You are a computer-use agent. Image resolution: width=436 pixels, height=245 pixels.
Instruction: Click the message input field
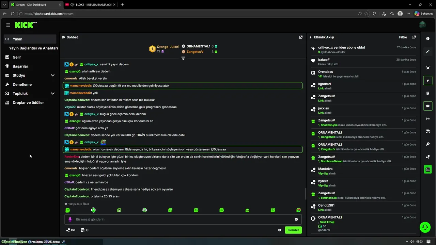(183, 219)
